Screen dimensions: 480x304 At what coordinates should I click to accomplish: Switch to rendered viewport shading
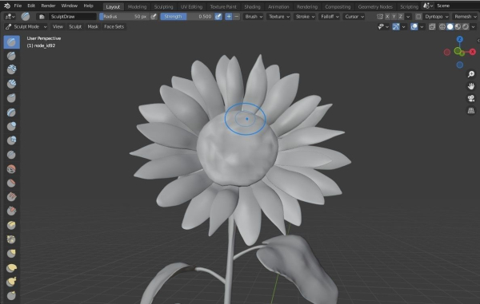(466, 27)
